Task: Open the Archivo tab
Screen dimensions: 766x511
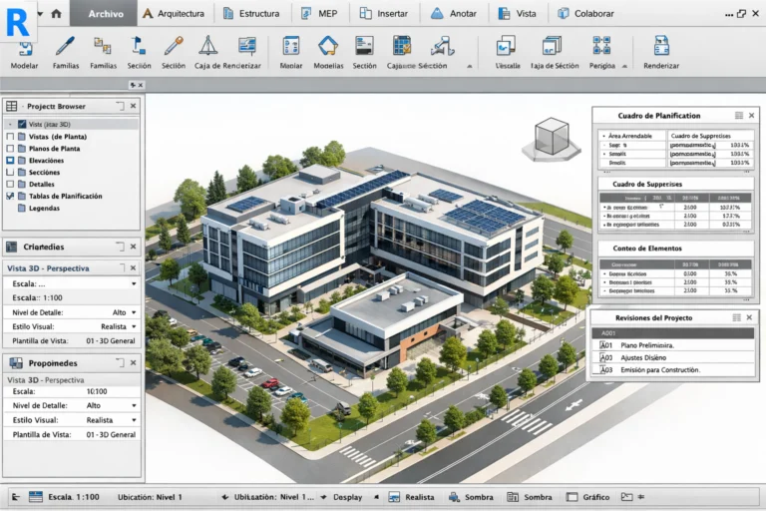Action: tap(104, 14)
